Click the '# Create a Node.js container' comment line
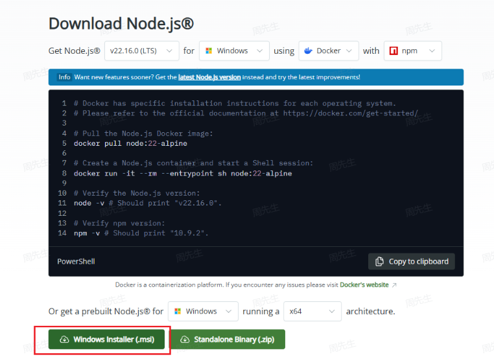Screen dimensions: 494x359 pos(193,163)
